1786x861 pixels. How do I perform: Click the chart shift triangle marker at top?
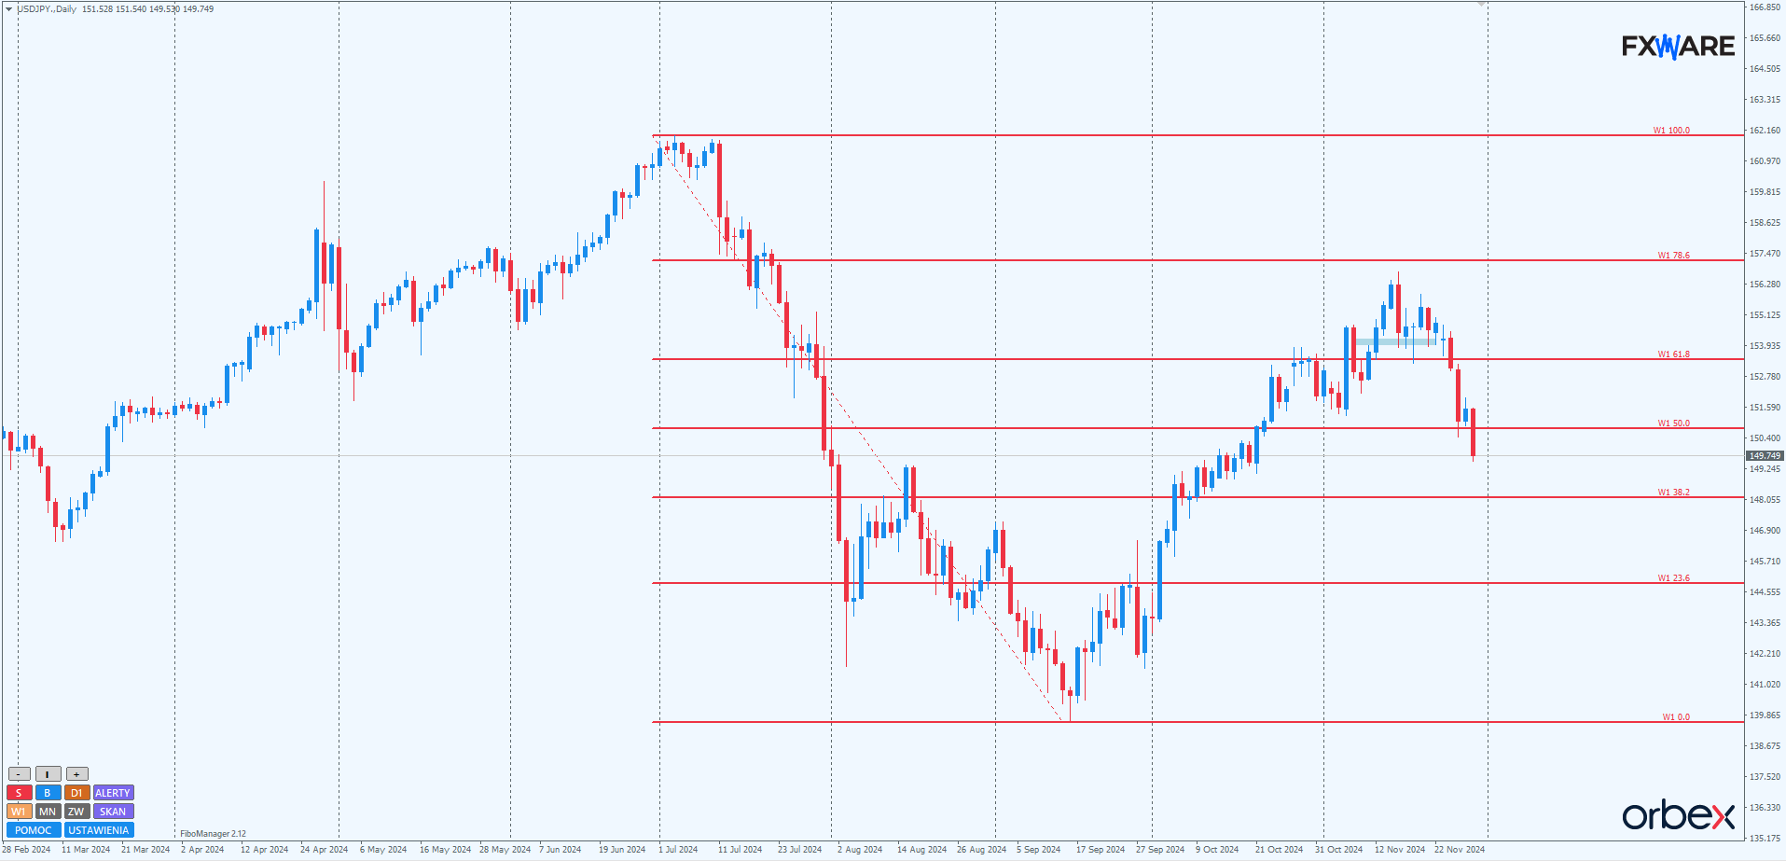[x=1481, y=5]
